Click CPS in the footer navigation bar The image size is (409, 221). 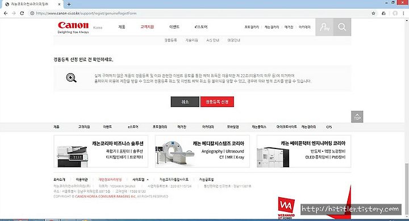click(329, 127)
